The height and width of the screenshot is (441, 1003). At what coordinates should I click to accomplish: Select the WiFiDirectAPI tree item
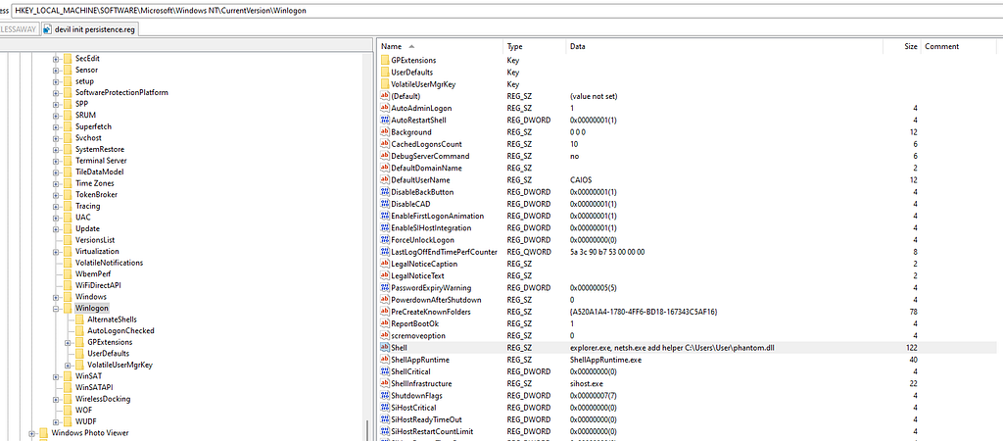pyautogui.click(x=98, y=285)
